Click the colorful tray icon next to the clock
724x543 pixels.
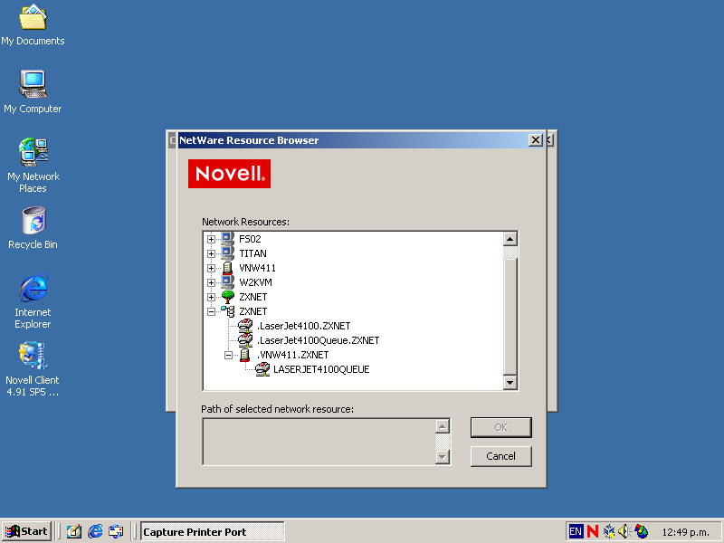click(642, 531)
